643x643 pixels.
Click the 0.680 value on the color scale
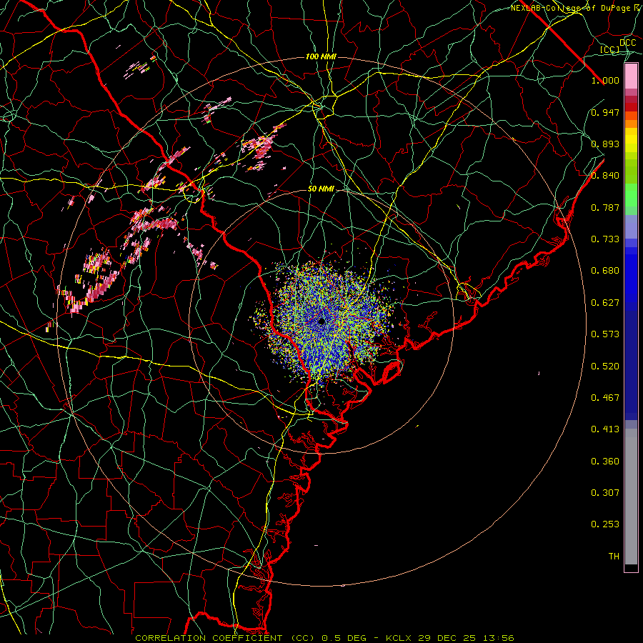pyautogui.click(x=605, y=271)
